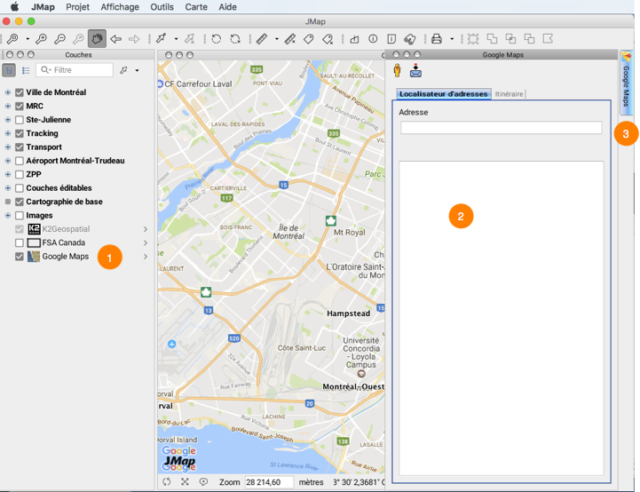Check the FSA Canada layer checkbox
The height and width of the screenshot is (492, 640).
[20, 243]
